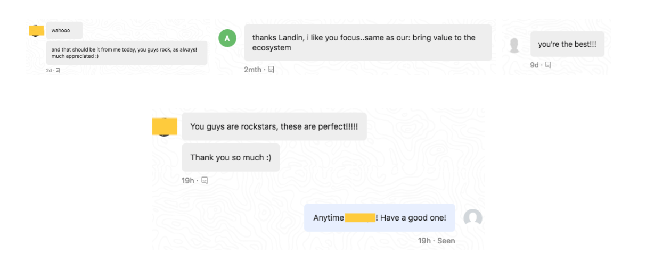Image resolution: width=646 pixels, height=262 pixels.
Task: Click the yellow-covered avatar beside the "rockstars" message
Action: (164, 126)
